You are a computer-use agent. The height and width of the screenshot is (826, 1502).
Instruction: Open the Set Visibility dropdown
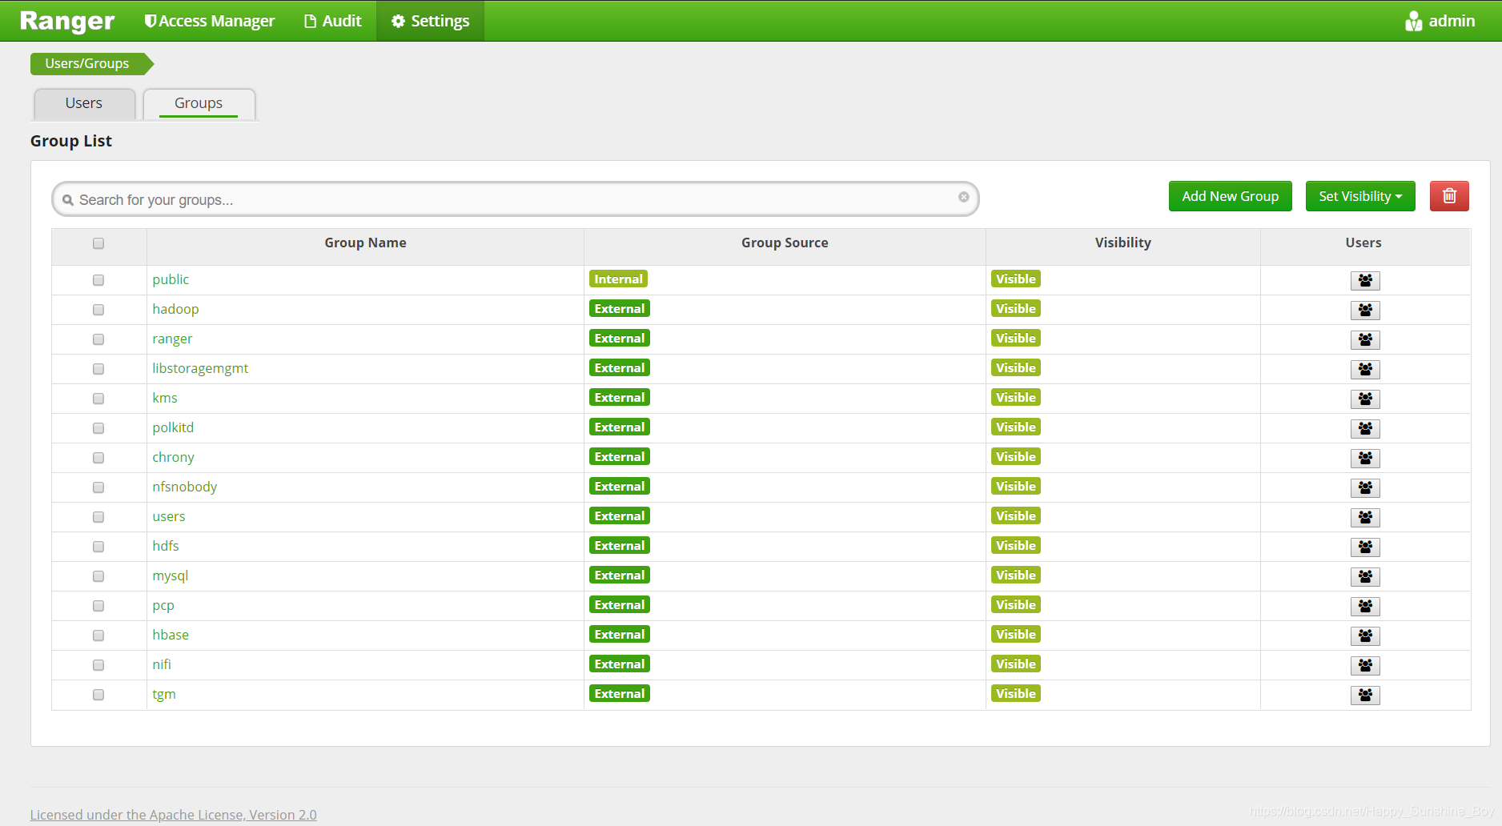click(x=1359, y=196)
